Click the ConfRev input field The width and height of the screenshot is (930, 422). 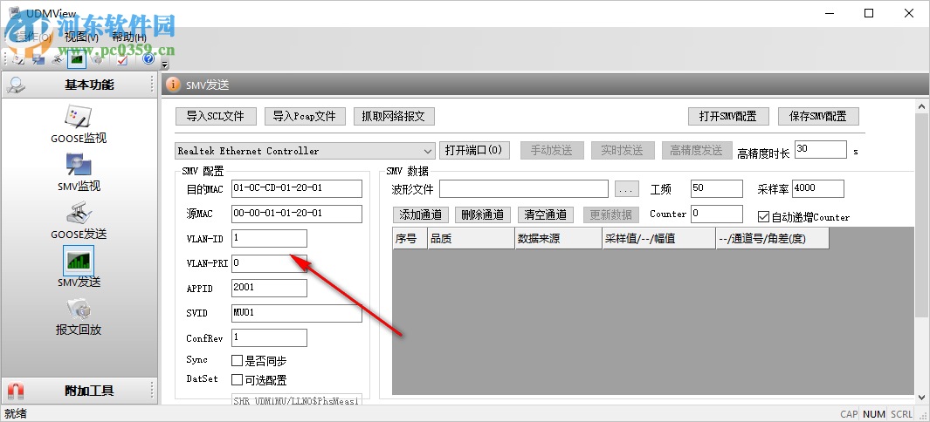[269, 338]
